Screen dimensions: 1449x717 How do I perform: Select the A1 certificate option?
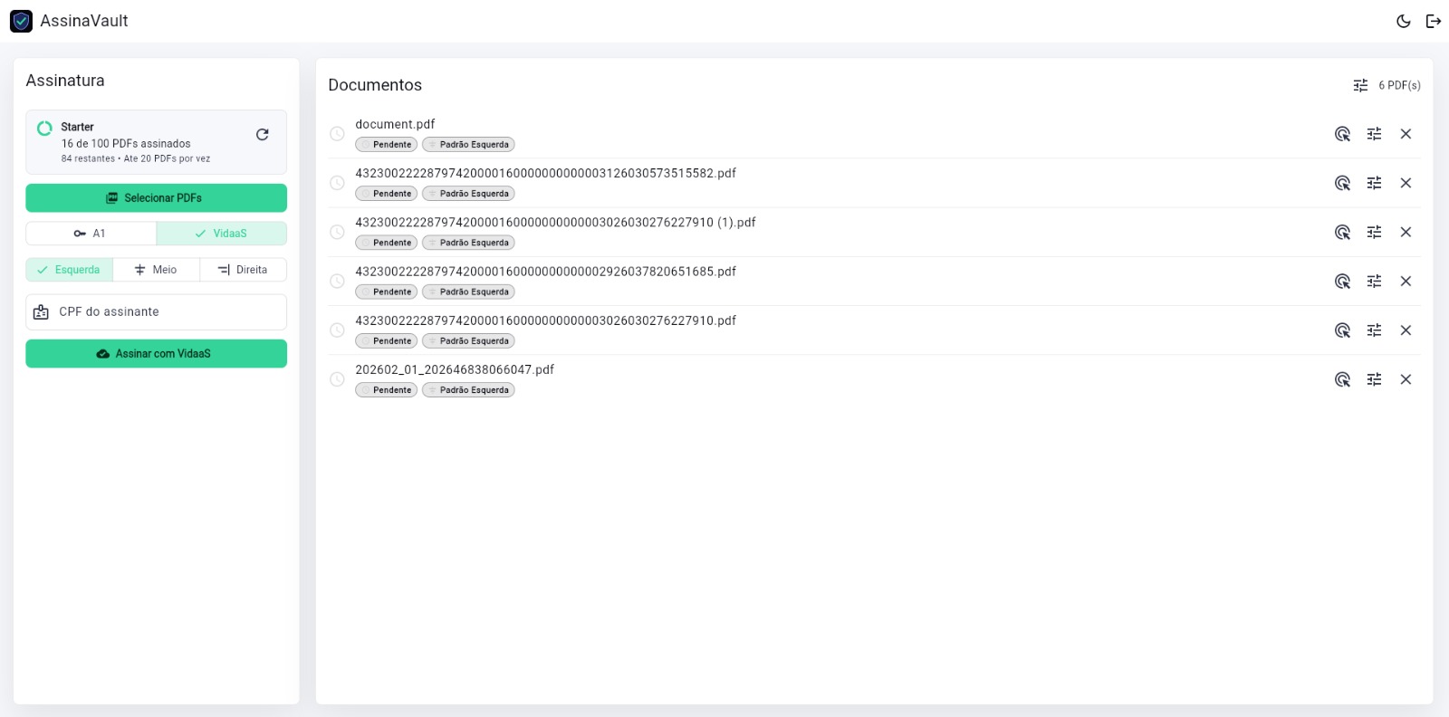[x=91, y=234]
